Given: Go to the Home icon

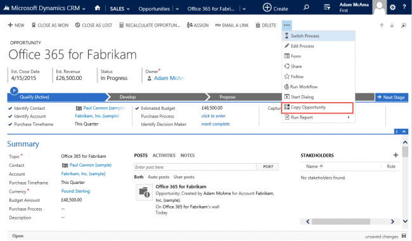Looking at the screenshot, I should click(98, 8).
